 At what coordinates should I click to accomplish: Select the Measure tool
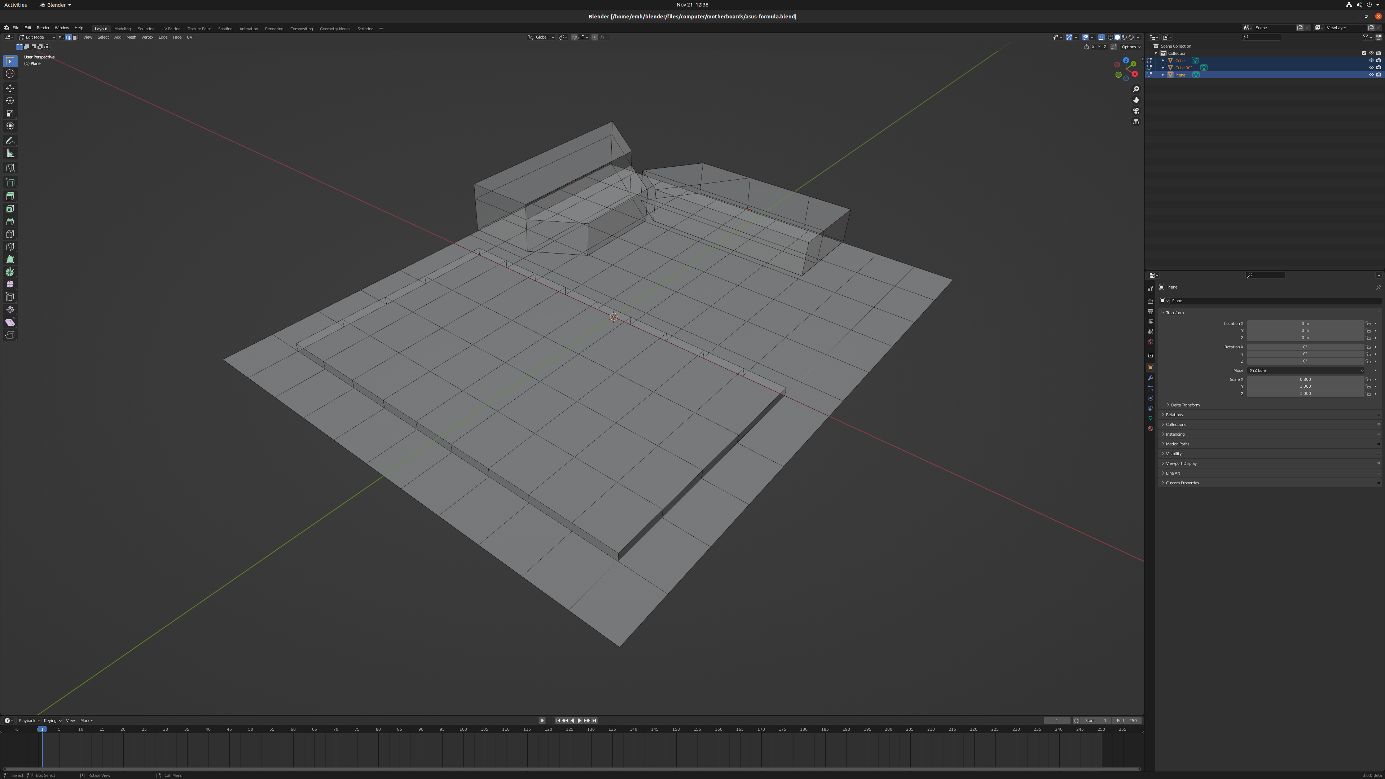click(10, 154)
